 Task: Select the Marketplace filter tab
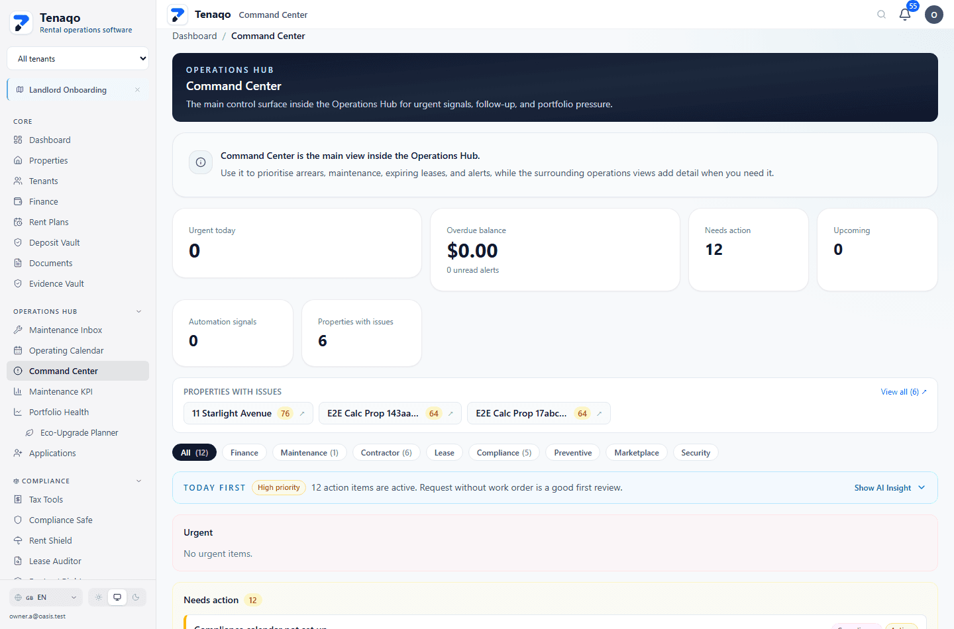click(637, 452)
